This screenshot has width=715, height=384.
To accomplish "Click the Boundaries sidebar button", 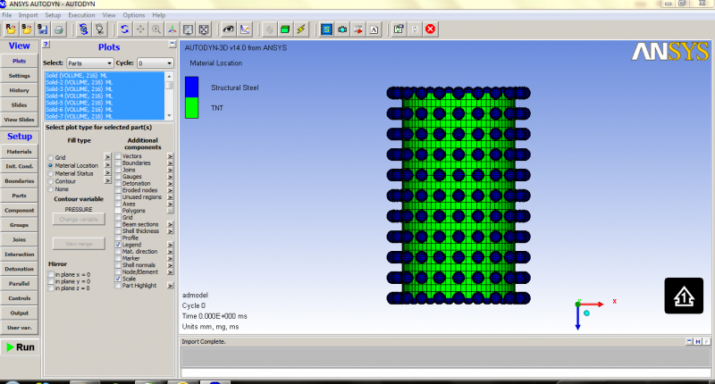I will 19,181.
